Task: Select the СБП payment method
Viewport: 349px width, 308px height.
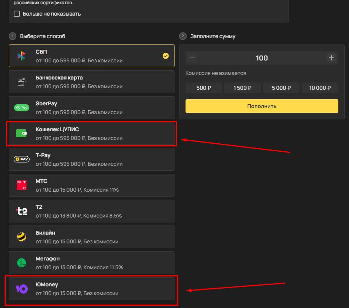Action: [x=92, y=56]
